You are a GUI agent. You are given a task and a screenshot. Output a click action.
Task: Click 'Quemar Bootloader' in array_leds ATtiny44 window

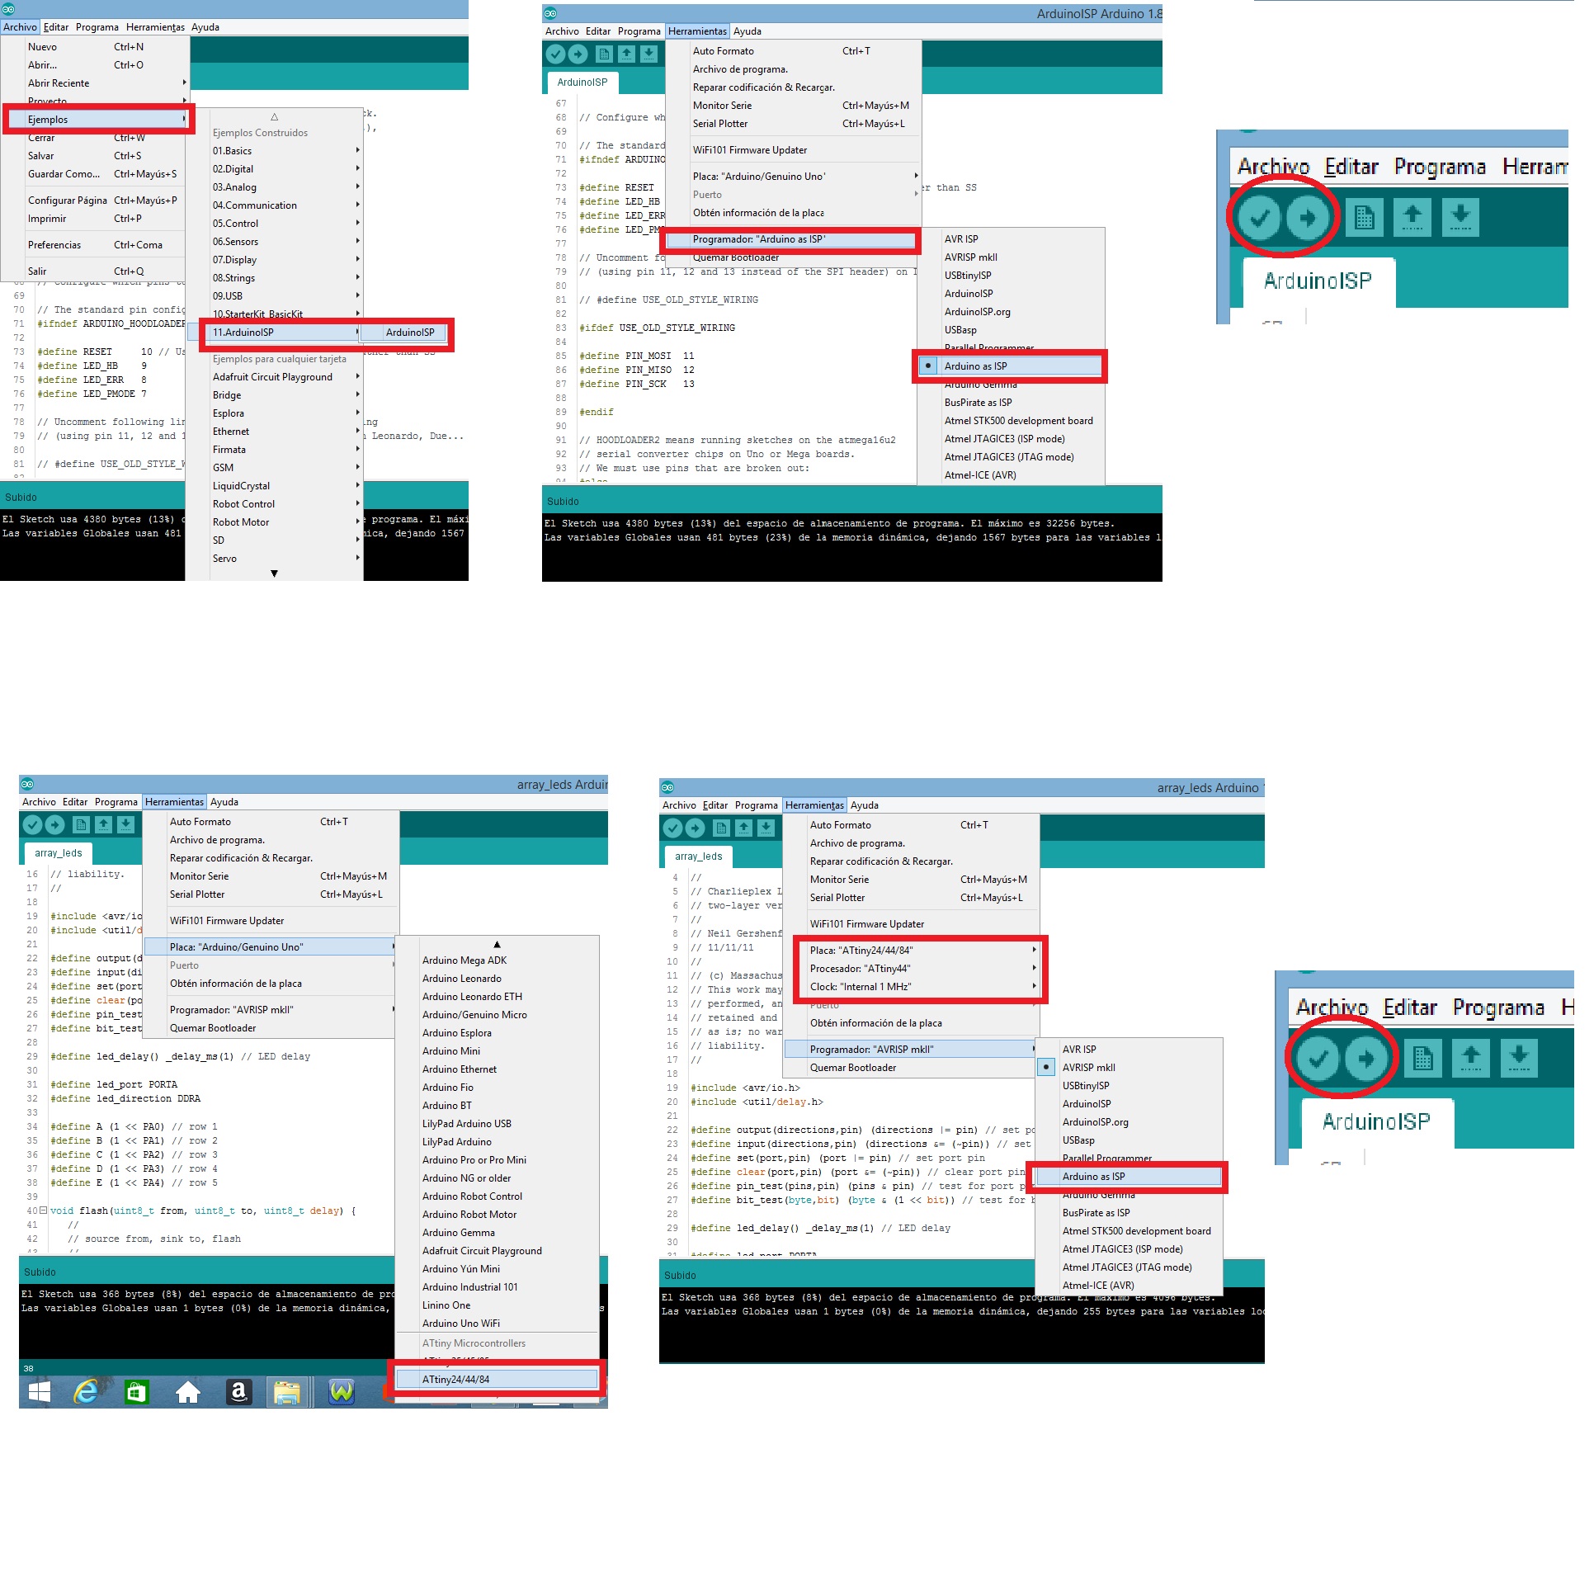point(852,1068)
